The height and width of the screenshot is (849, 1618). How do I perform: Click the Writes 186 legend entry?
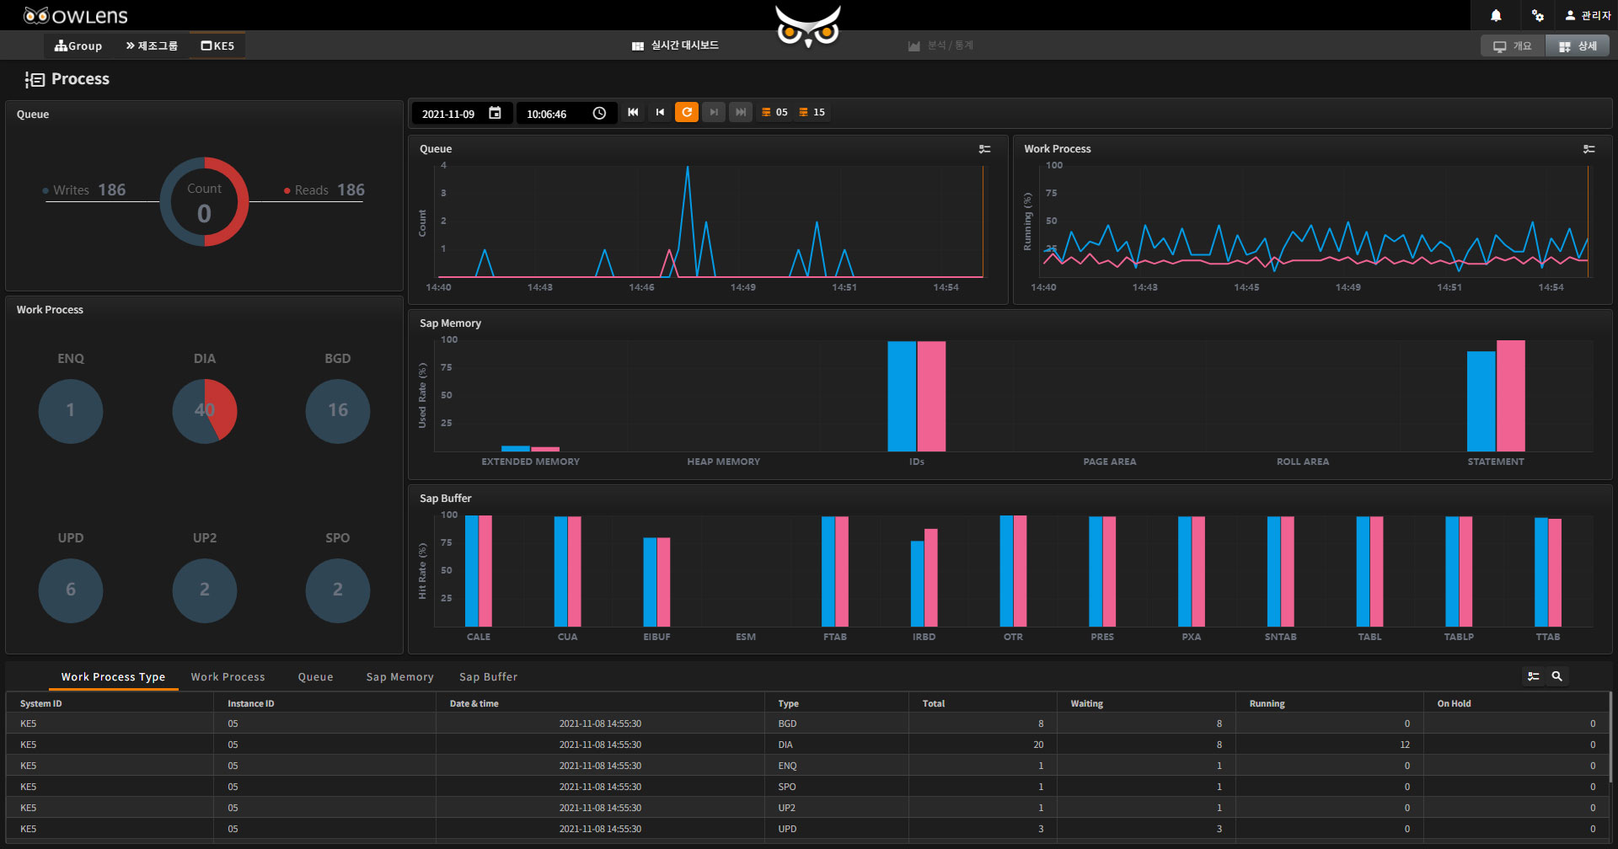[84, 190]
